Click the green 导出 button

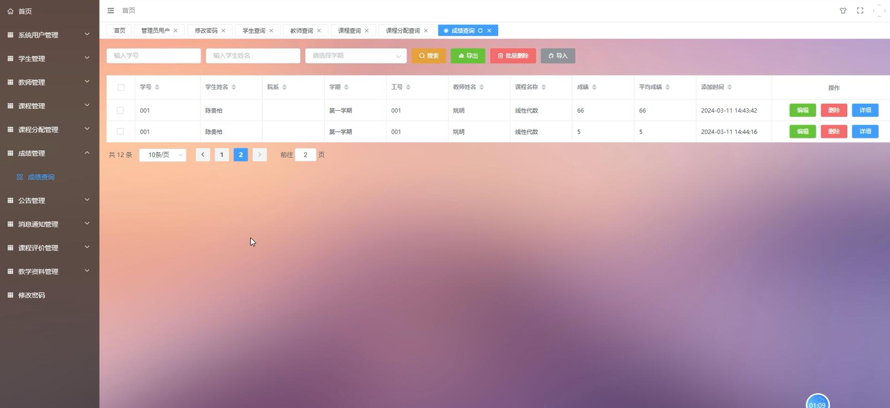468,56
